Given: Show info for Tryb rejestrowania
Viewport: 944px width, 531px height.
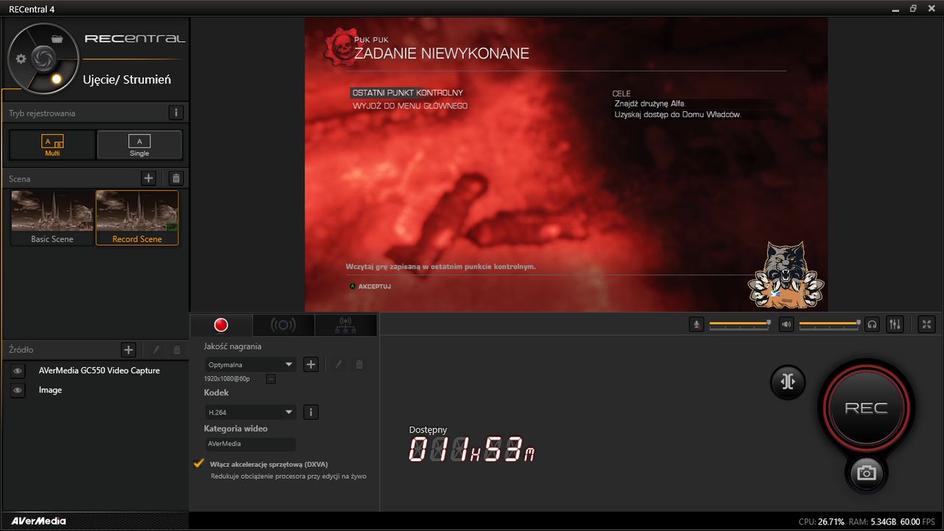Looking at the screenshot, I should pos(176,113).
